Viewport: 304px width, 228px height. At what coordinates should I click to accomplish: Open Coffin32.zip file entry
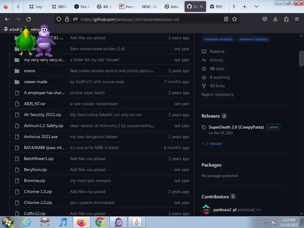click(35, 213)
